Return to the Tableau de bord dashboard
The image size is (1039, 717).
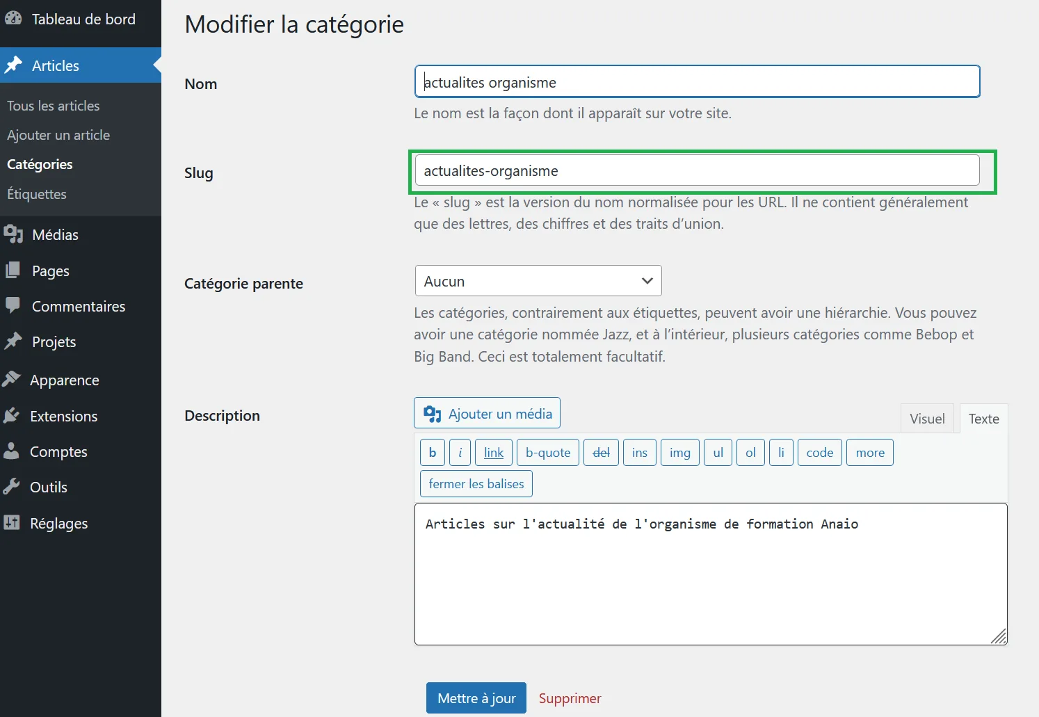(83, 19)
